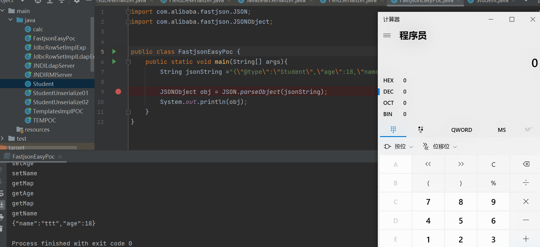Click the getName console output line
Image resolution: width=540 pixels, height=247 pixels.
point(25,213)
